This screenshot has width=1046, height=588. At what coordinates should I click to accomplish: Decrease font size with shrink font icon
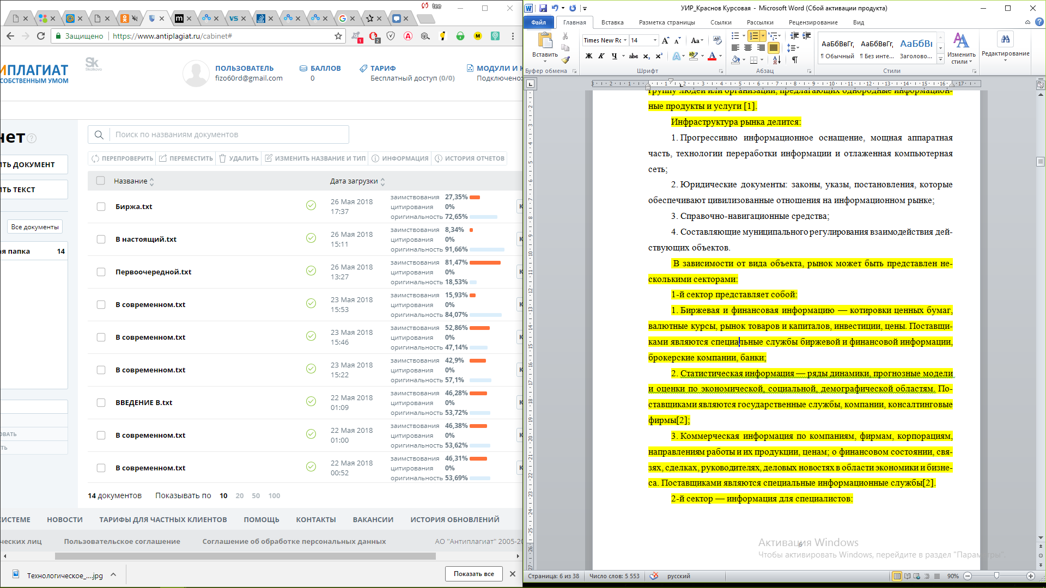677,40
